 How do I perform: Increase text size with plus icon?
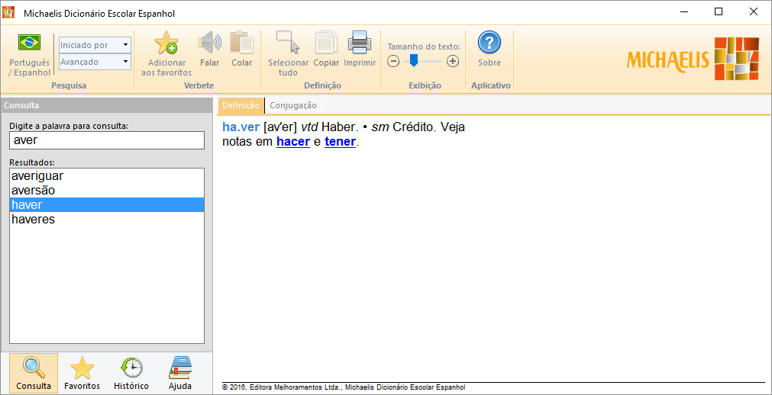(x=453, y=61)
